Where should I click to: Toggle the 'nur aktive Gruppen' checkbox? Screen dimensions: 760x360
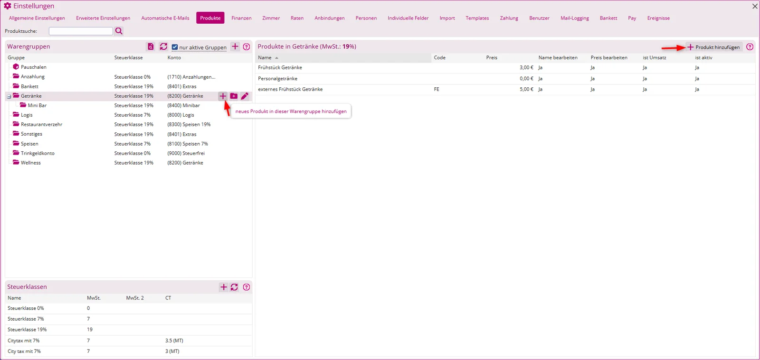[175, 47]
